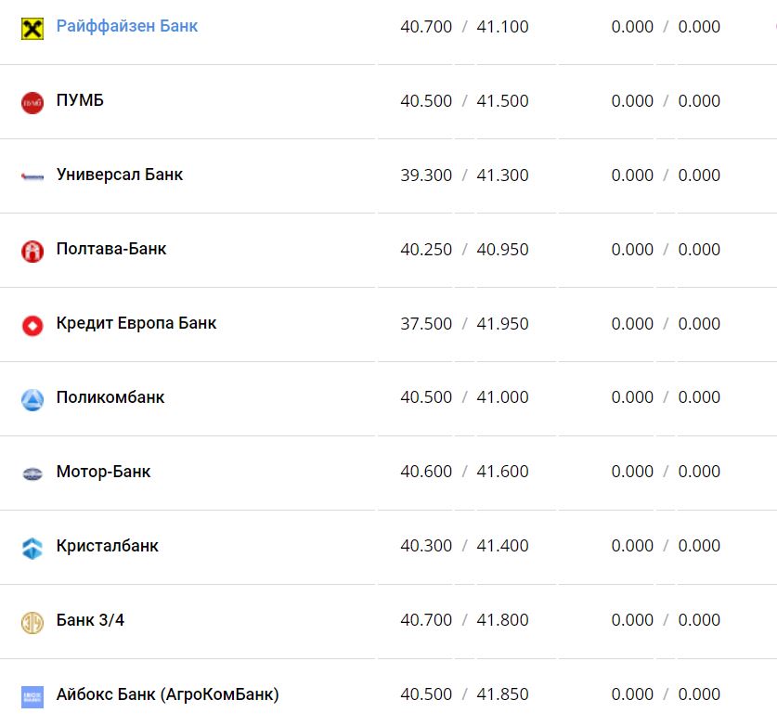
Task: Go to Мотор-Банк name link
Action: tap(103, 472)
